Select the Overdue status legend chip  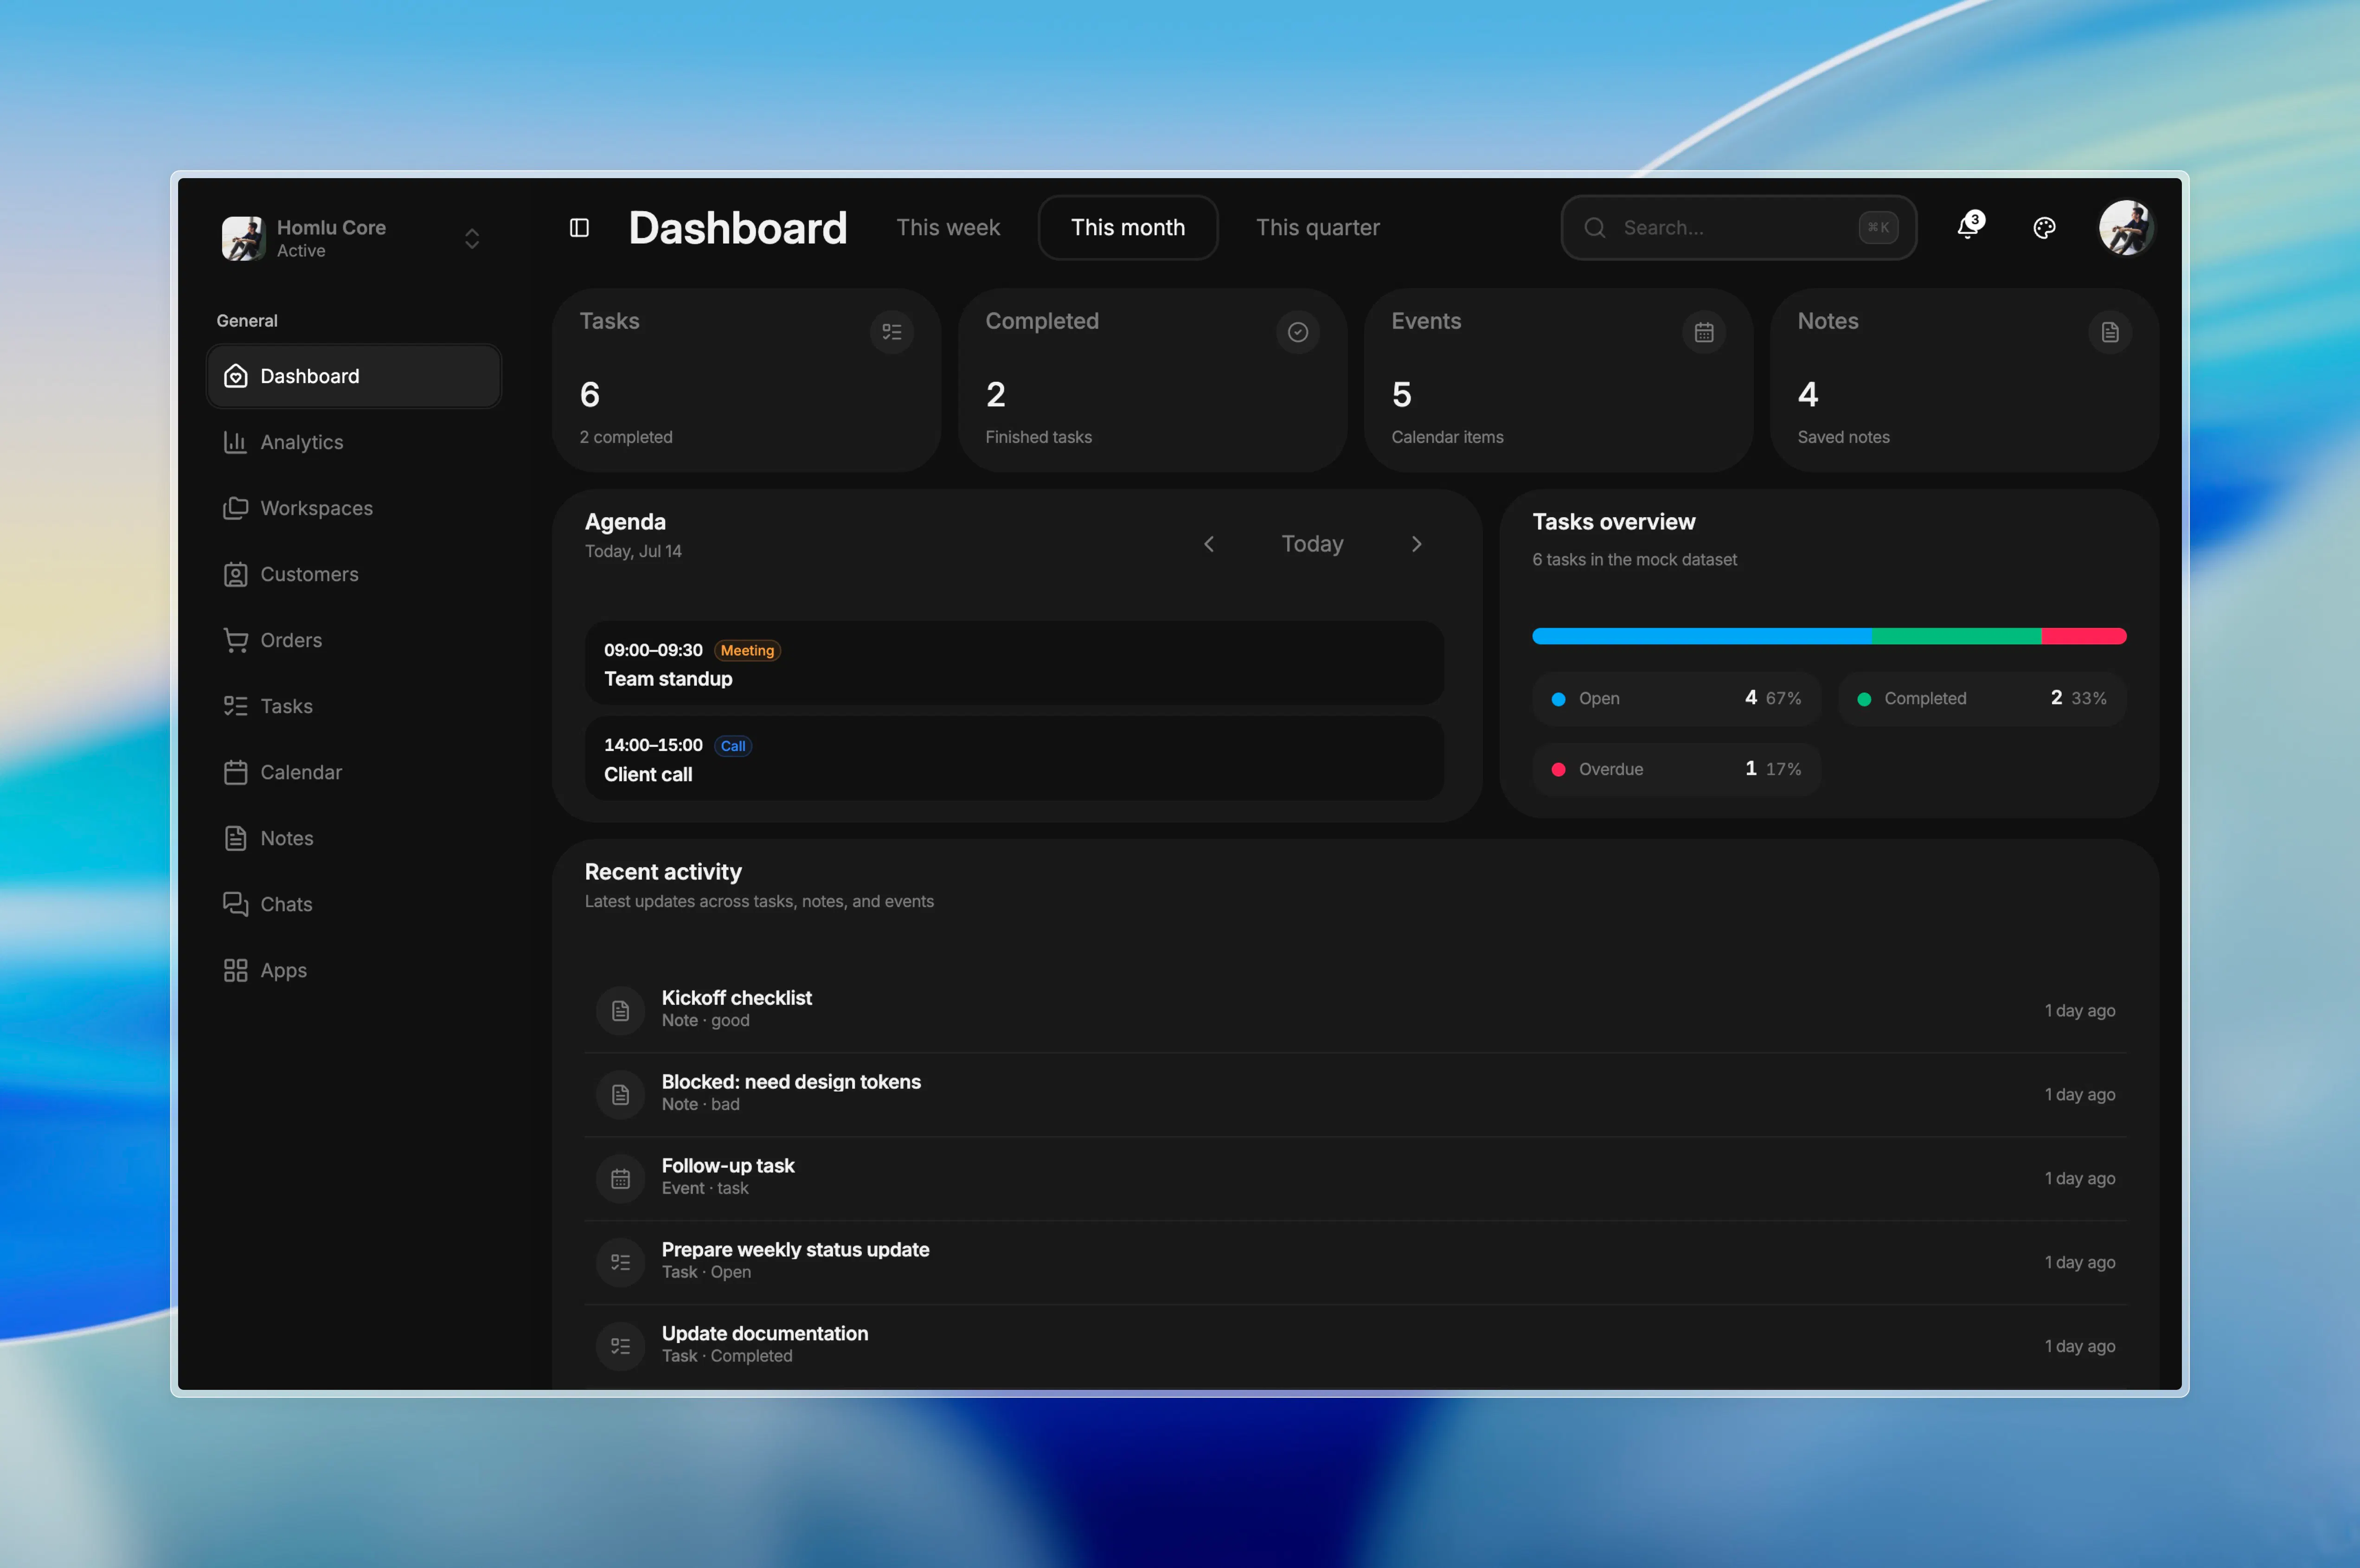1675,769
